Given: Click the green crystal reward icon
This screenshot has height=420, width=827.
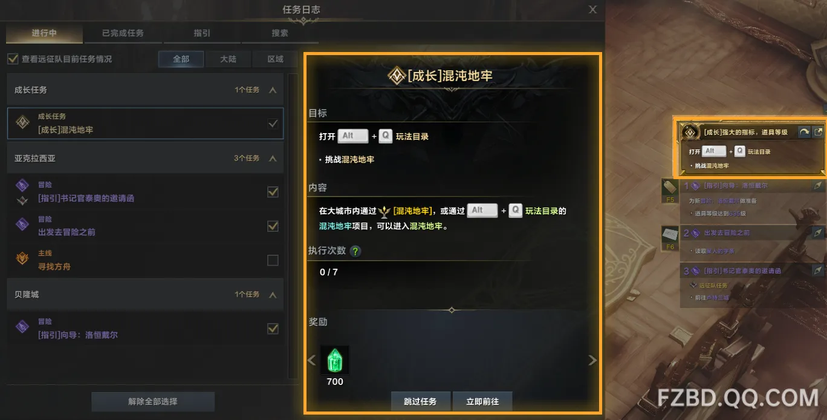Looking at the screenshot, I should [x=335, y=360].
